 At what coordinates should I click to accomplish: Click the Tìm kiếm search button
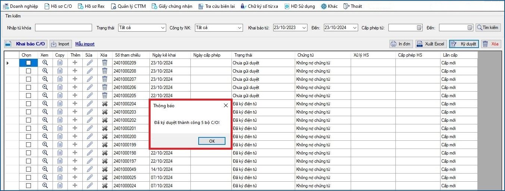coord(488,28)
